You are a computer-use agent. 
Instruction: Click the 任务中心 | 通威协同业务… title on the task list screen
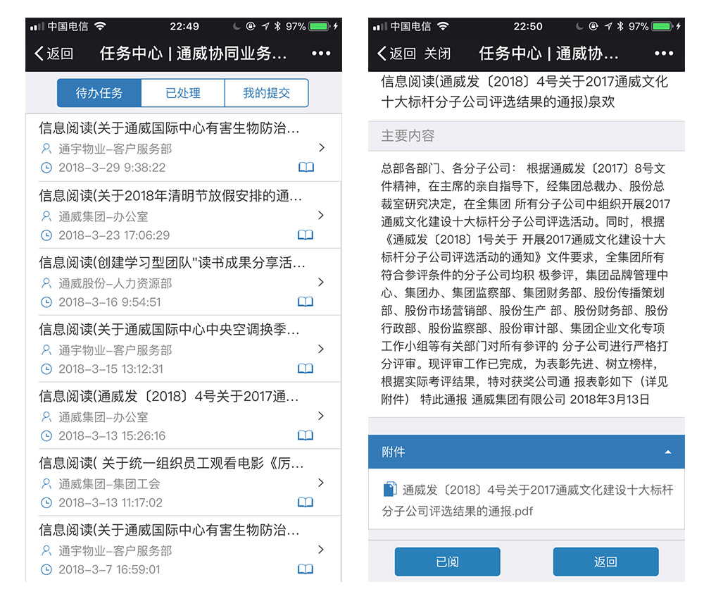click(193, 54)
